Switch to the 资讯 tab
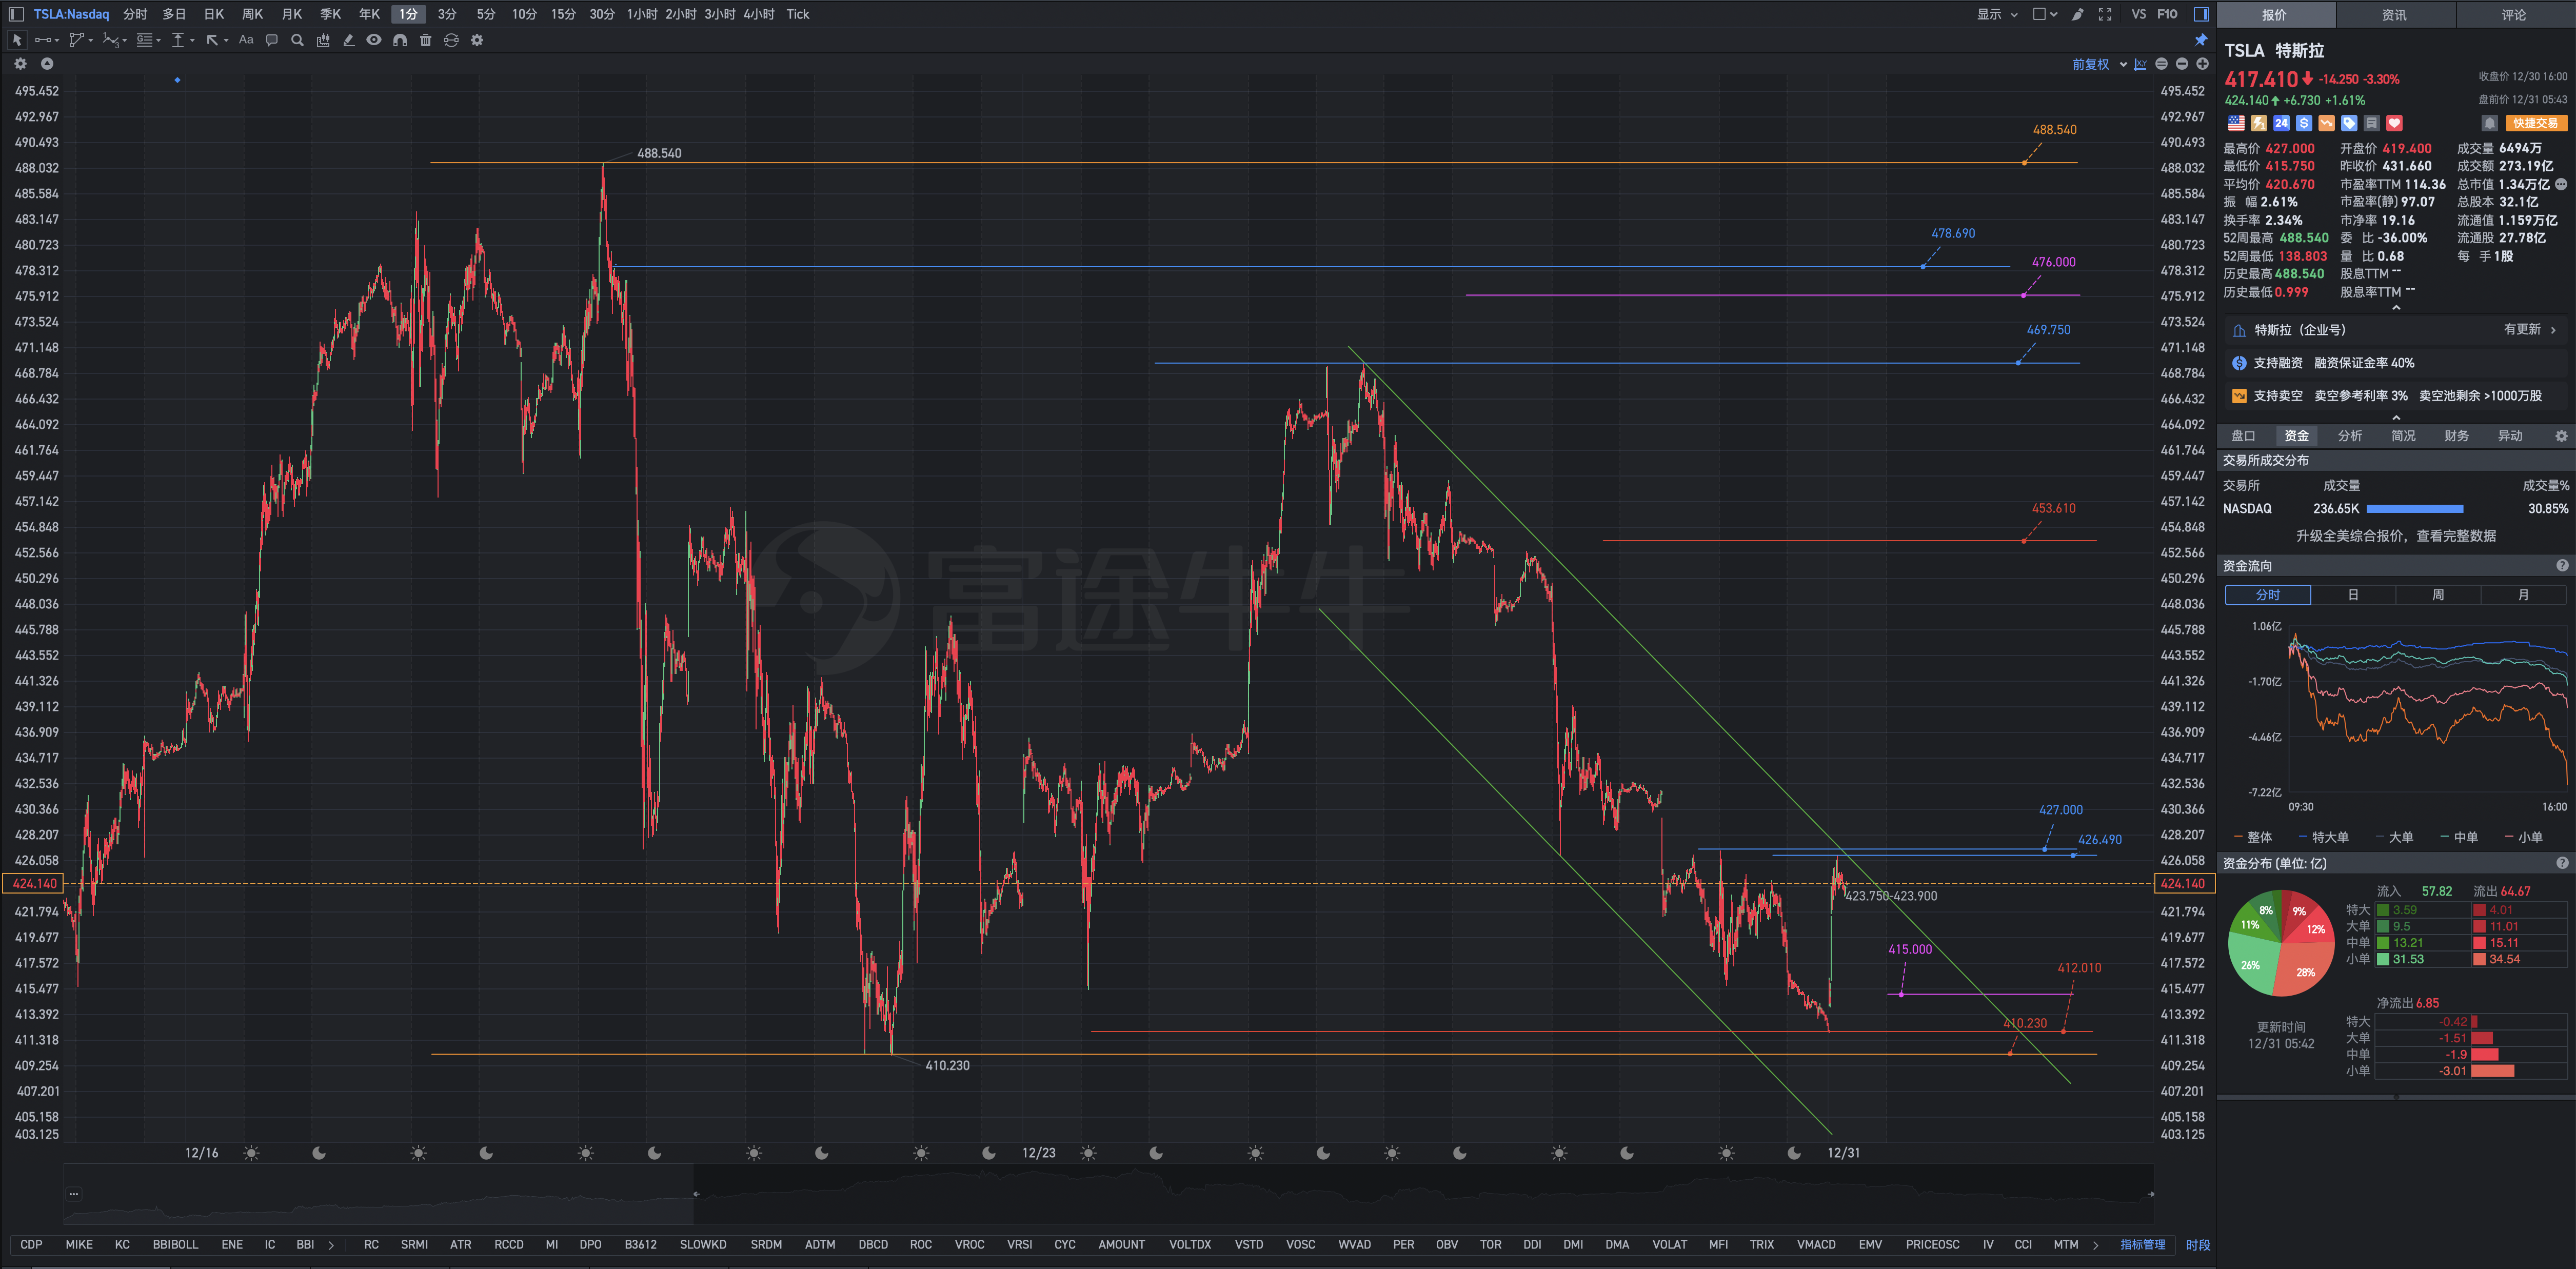 point(2395,15)
